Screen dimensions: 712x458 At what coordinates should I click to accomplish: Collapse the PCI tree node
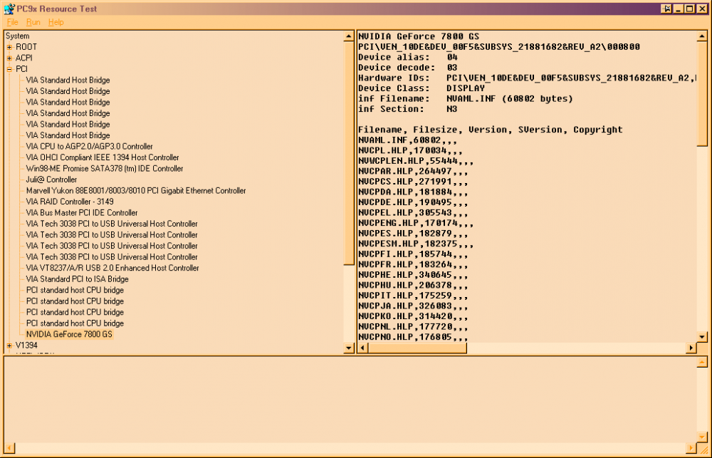point(9,69)
